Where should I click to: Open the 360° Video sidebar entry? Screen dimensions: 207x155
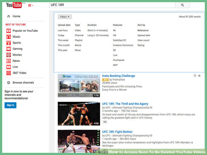[x=19, y=73]
